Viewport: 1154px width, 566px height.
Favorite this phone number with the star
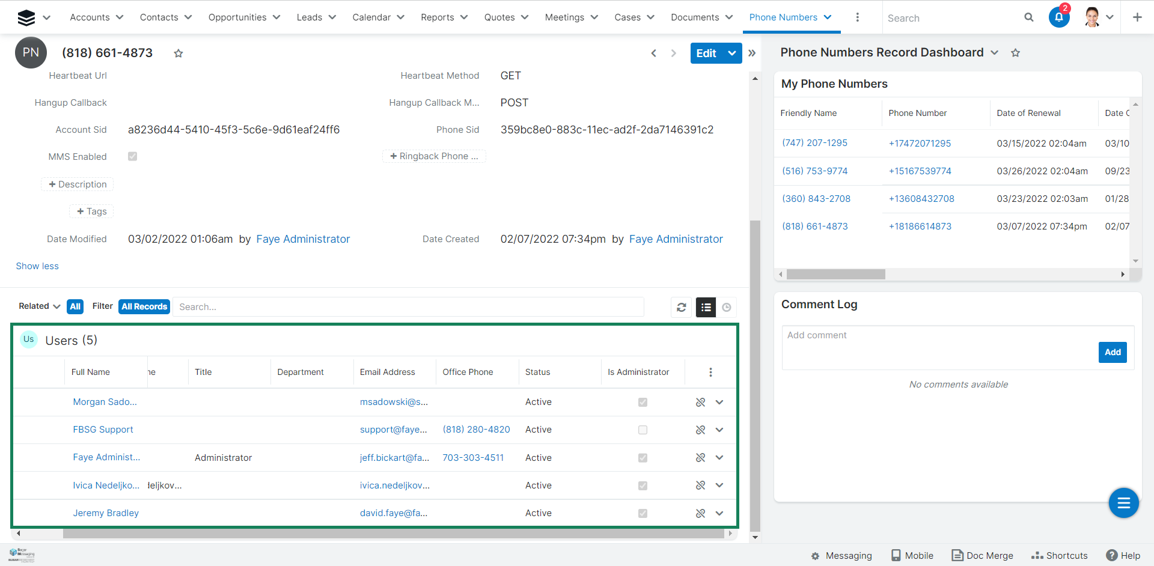coord(179,53)
